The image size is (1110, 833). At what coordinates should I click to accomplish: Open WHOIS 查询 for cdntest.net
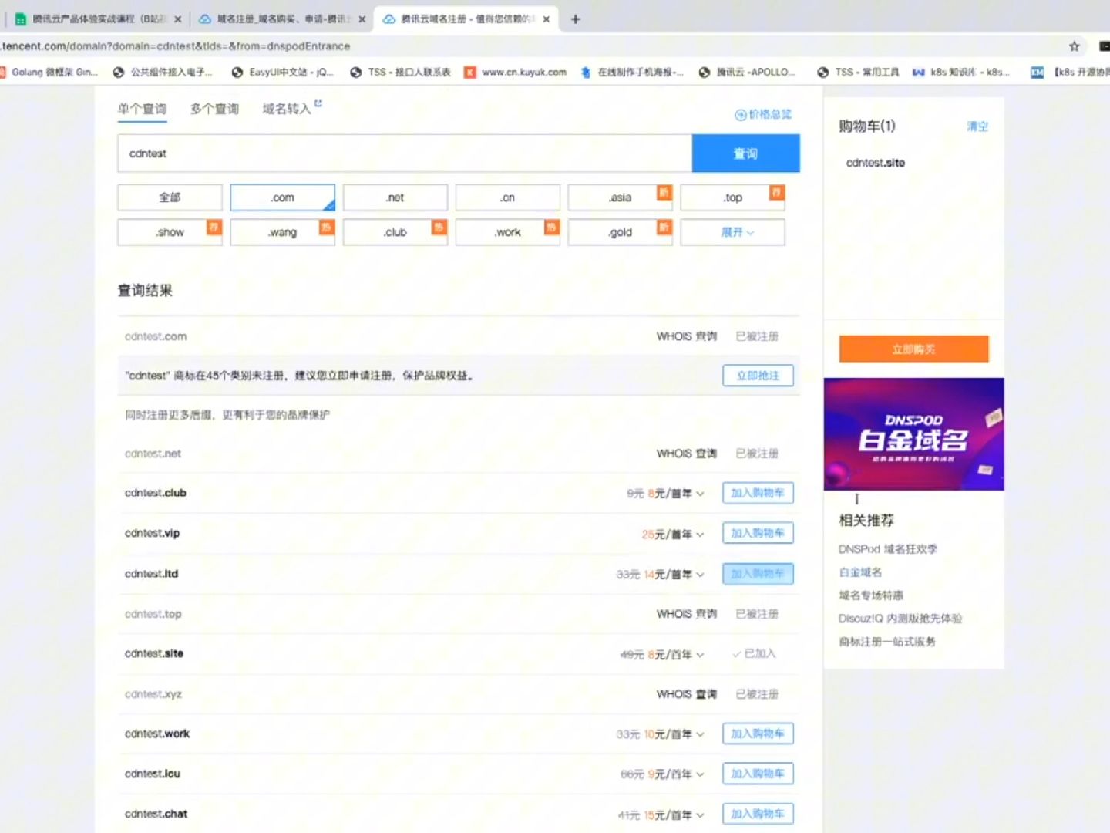[686, 454]
